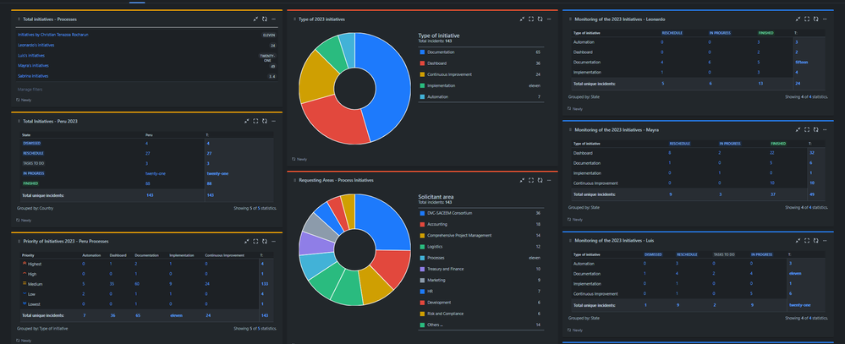Grab the drag handle of Type of 2023 initiatives

(x=295, y=19)
